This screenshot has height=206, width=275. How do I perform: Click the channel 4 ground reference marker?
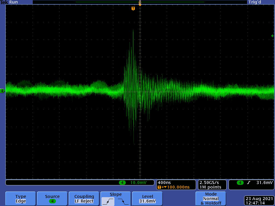tap(2, 91)
